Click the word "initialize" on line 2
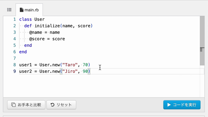Viewport: 208px width, 117px height. point(47,26)
